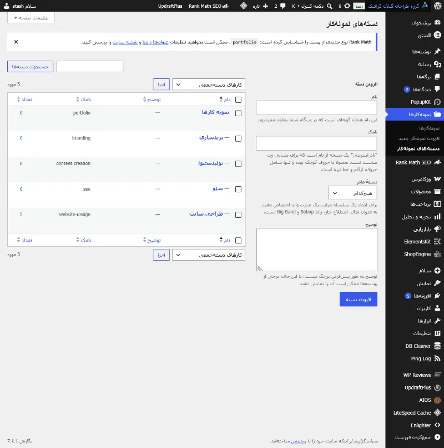Open the top bulk actions dropdown

[x=209, y=84]
